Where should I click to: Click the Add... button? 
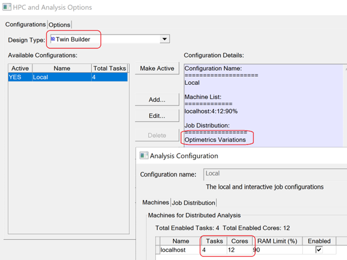(157, 99)
